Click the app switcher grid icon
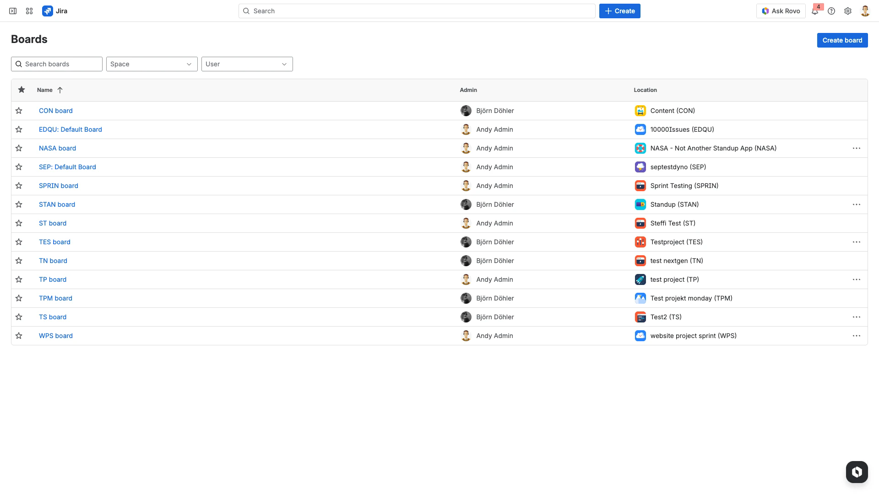The width and height of the screenshot is (879, 494). tap(29, 11)
